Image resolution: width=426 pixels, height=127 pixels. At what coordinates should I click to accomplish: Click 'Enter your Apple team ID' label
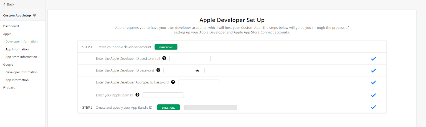pyautogui.click(x=114, y=95)
